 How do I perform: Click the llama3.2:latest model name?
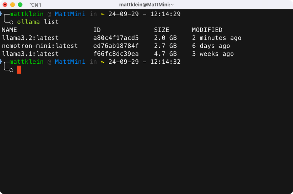(x=31, y=38)
